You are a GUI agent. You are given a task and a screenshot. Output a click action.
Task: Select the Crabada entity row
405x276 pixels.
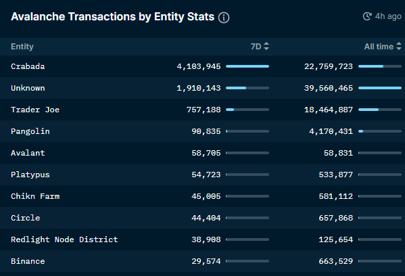click(203, 66)
